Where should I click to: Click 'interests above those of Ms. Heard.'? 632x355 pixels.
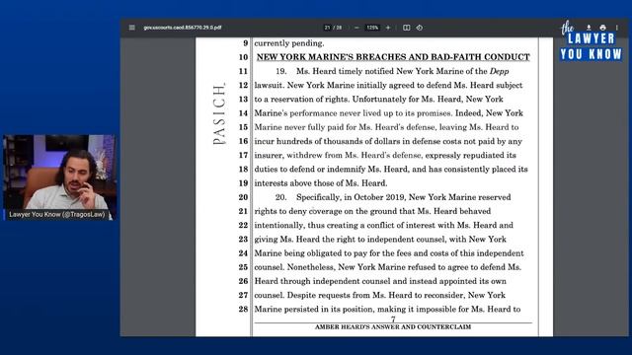(321, 183)
